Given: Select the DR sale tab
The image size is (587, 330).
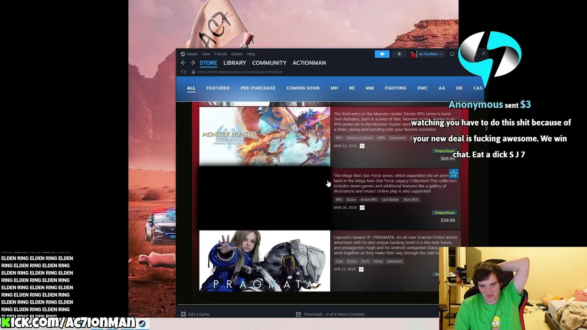Looking at the screenshot, I should (x=459, y=88).
